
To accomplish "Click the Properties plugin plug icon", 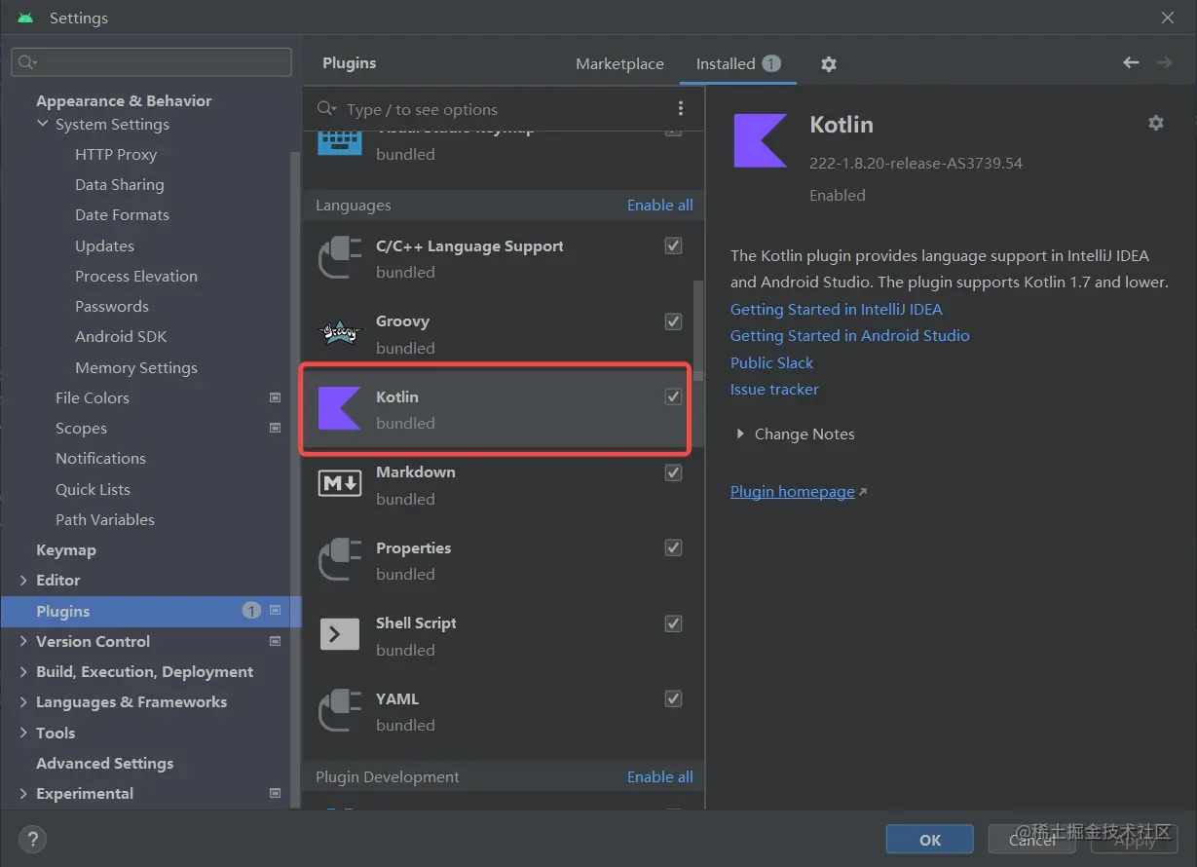I will (340, 560).
